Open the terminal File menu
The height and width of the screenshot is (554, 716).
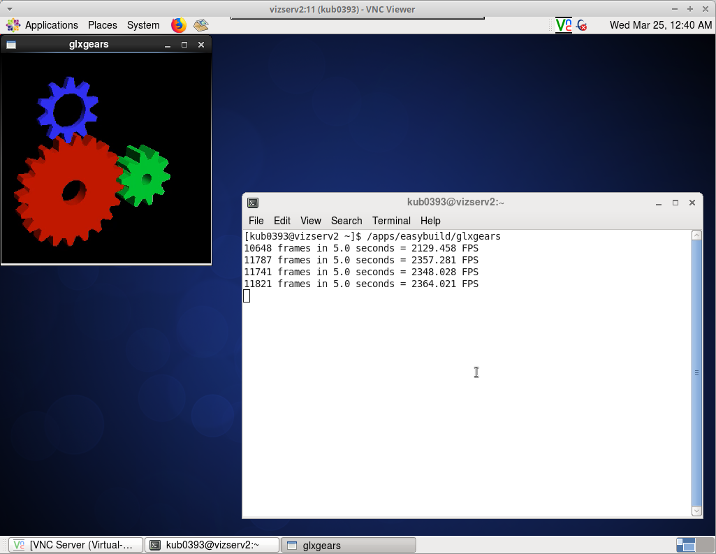point(256,221)
